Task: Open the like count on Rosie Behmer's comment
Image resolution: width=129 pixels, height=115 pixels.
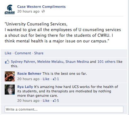Action: tap(56, 79)
